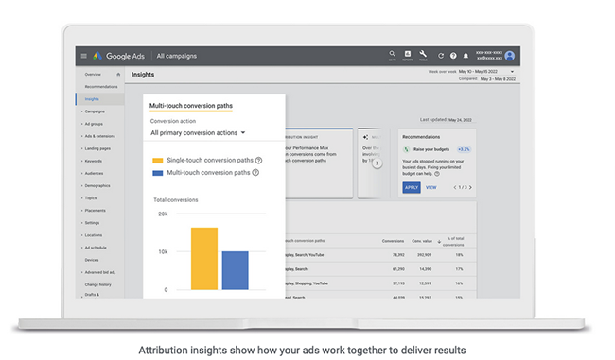Click the yellow Single-touch legend swatch
The width and height of the screenshot is (615, 360).
[x=158, y=161]
